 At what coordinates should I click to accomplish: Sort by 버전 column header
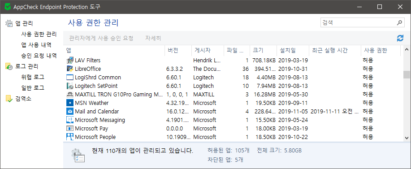pyautogui.click(x=178, y=51)
